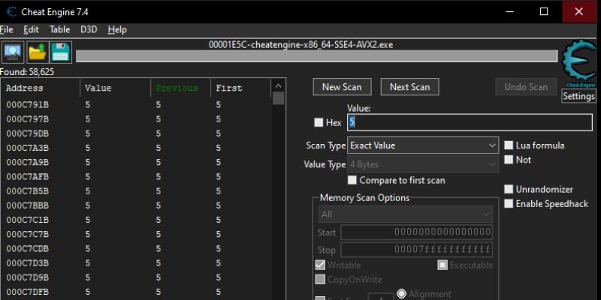This screenshot has height=300, width=601.
Task: Minimize the Cheat Engine window
Action: coord(510,12)
